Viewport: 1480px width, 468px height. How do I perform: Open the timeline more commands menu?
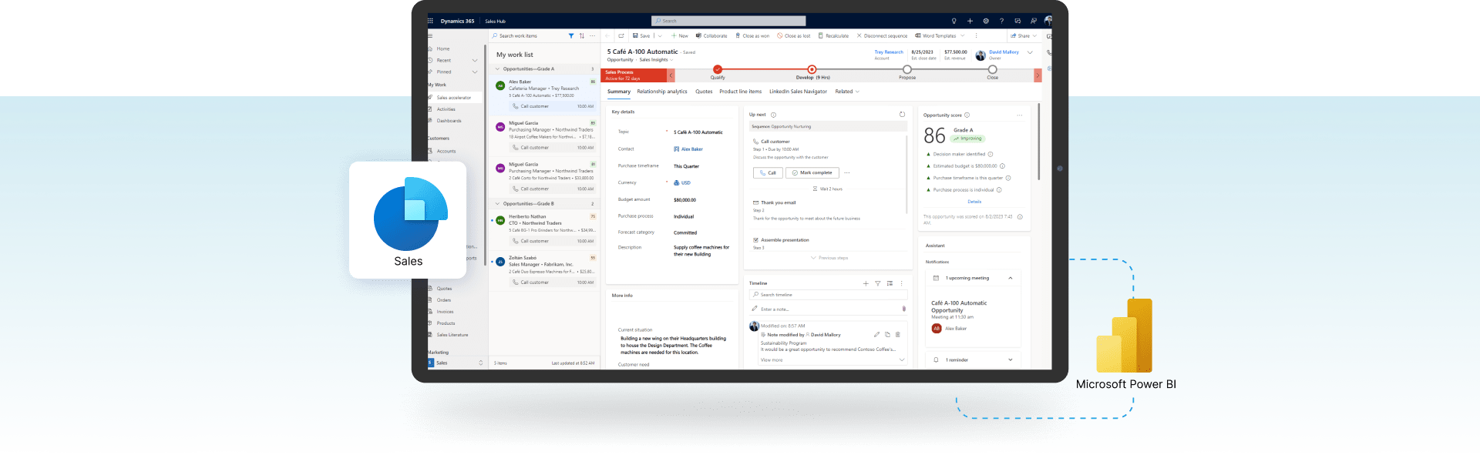pos(901,283)
